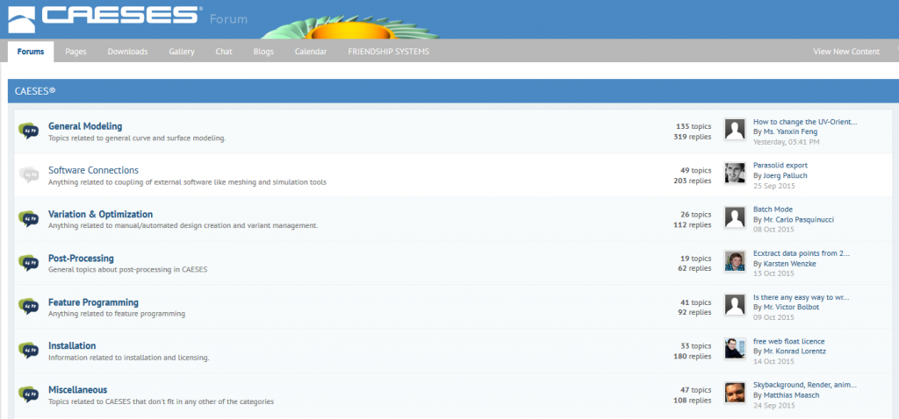
Task: Open the 'Batch Mode' topic
Action: point(773,209)
